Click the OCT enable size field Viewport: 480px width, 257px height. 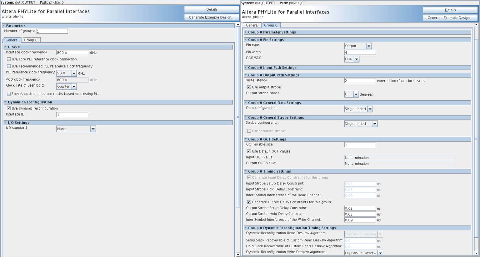tap(360, 145)
